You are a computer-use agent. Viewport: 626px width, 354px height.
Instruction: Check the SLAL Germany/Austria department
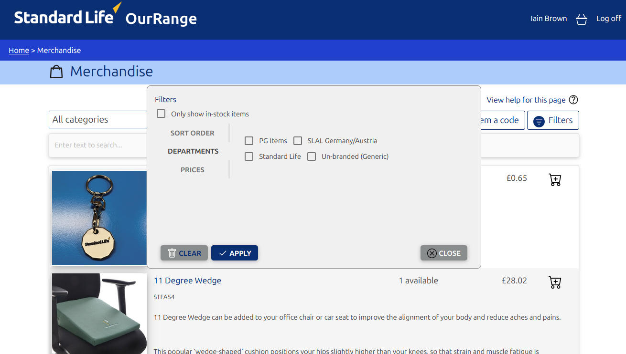(x=298, y=141)
